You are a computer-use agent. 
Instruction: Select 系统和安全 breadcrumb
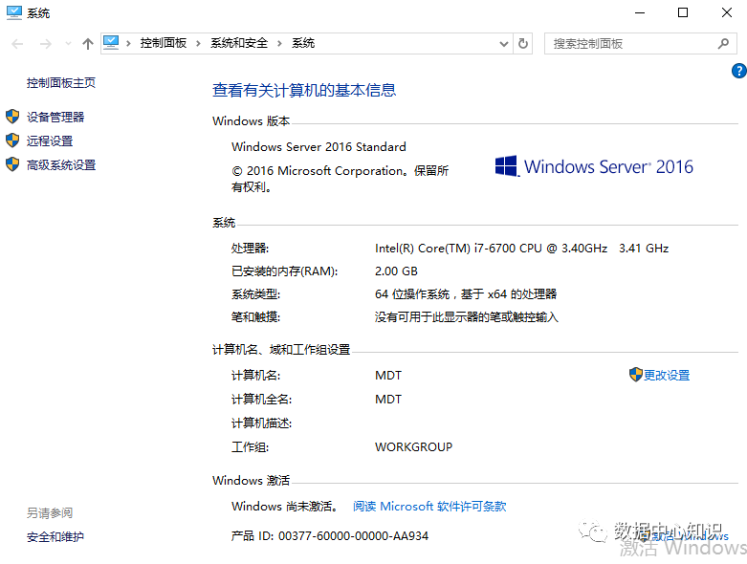239,43
